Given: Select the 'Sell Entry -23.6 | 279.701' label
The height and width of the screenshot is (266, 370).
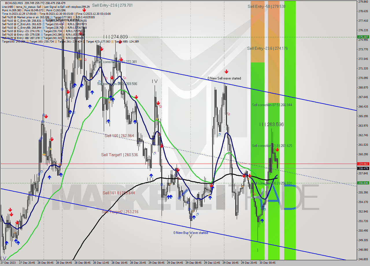Looking at the screenshot, I should point(112,5).
